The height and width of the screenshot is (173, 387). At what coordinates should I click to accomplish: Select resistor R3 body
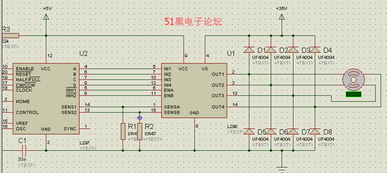(x=10, y=35)
